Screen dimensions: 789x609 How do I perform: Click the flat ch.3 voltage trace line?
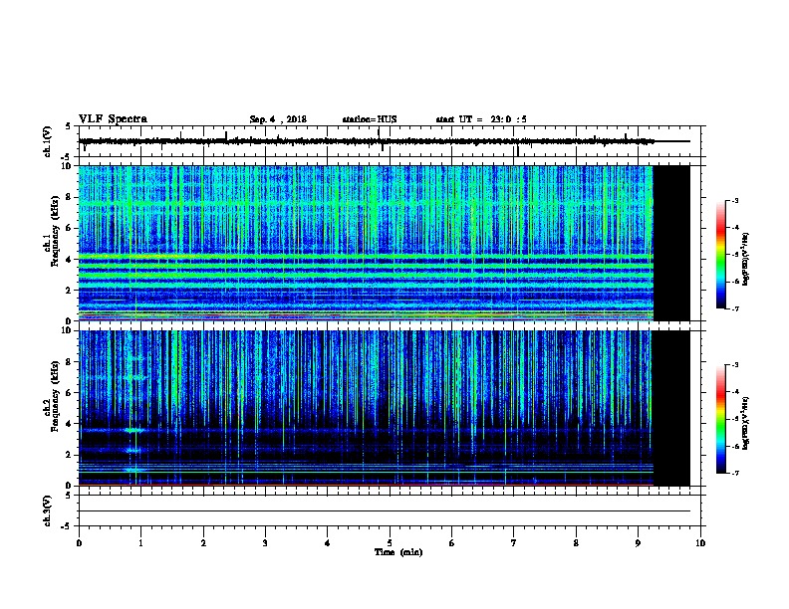[385, 511]
